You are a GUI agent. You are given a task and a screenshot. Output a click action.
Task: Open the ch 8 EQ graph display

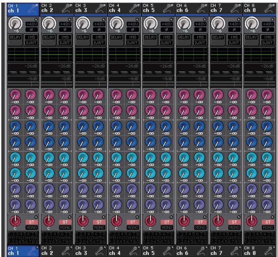point(259,54)
